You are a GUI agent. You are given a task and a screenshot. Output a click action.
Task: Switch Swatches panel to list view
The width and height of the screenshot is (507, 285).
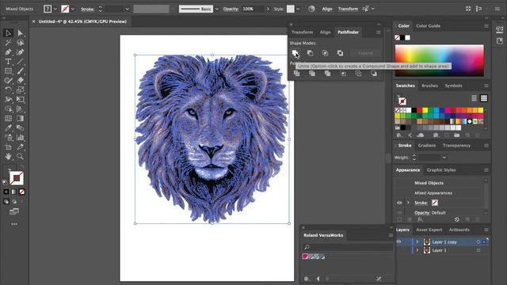click(474, 98)
